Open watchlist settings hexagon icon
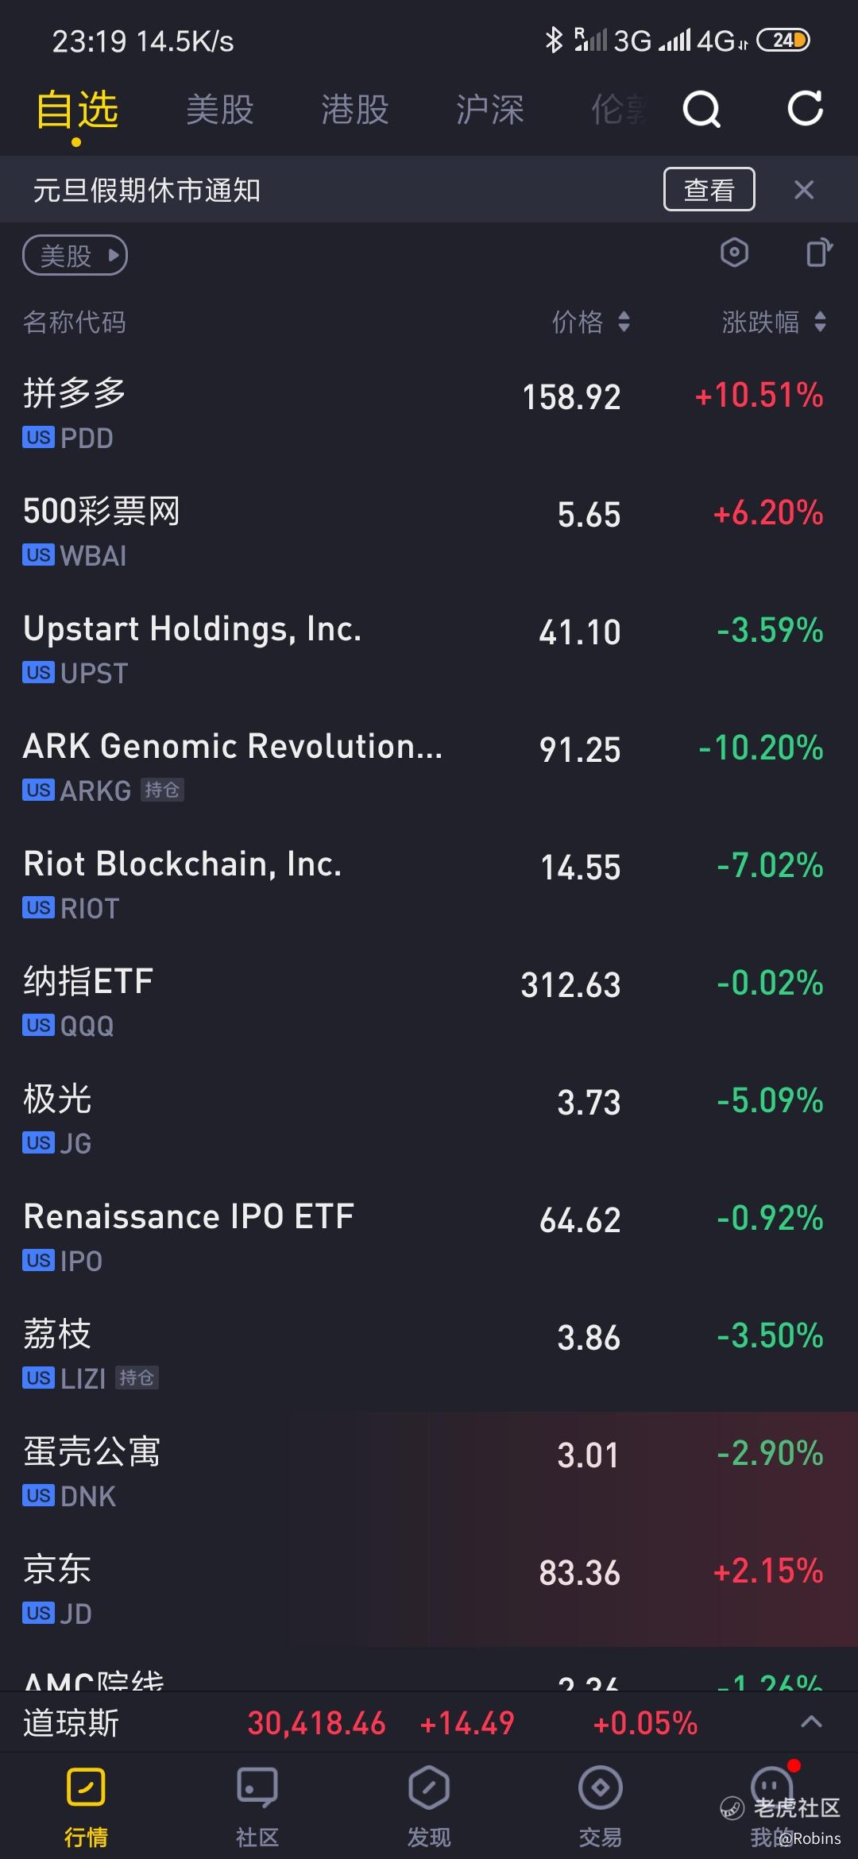This screenshot has height=1859, width=858. pyautogui.click(x=734, y=253)
